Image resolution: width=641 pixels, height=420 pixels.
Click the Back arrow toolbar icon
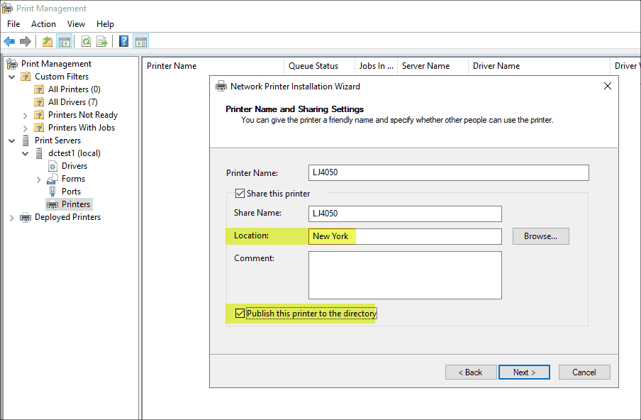[x=9, y=41]
